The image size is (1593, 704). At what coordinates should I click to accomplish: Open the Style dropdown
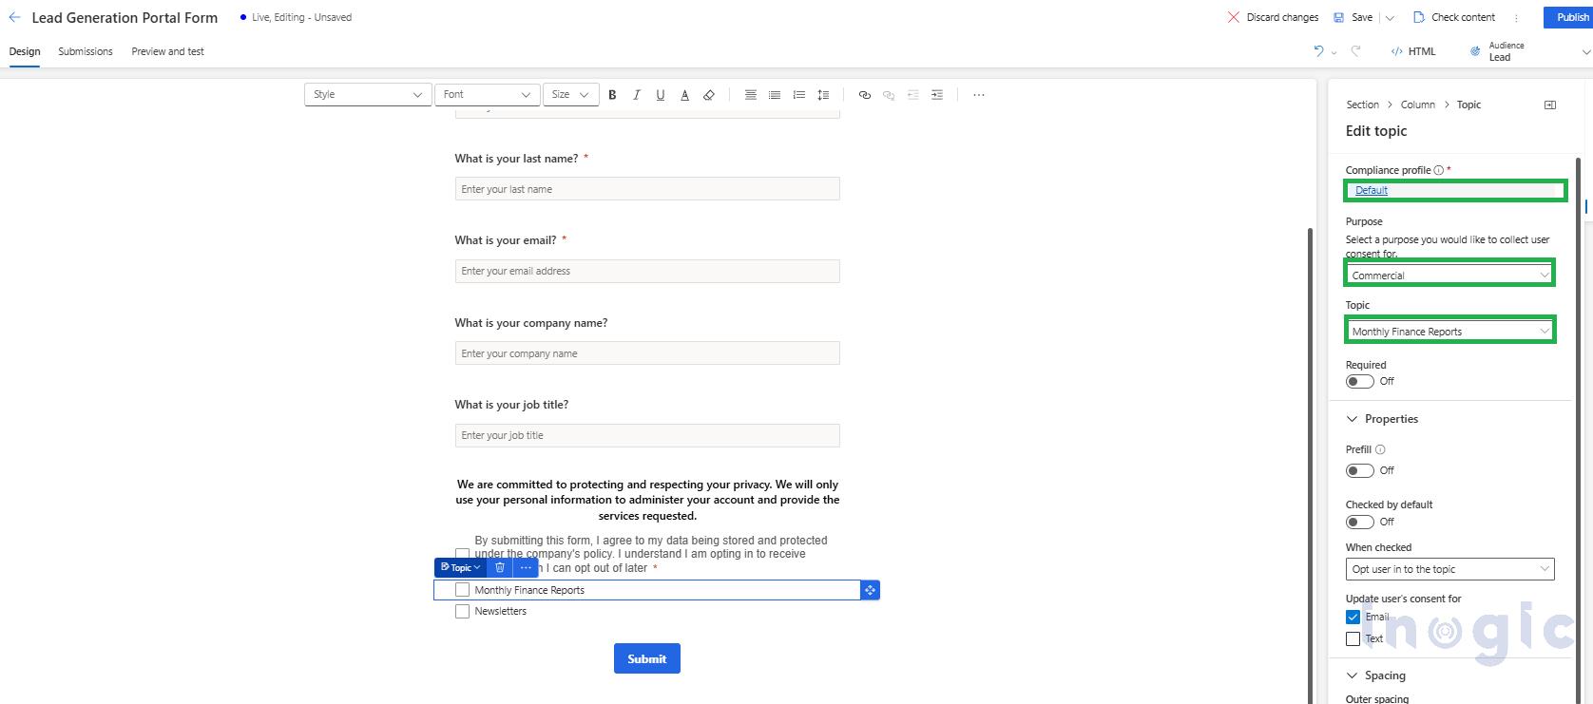click(368, 95)
